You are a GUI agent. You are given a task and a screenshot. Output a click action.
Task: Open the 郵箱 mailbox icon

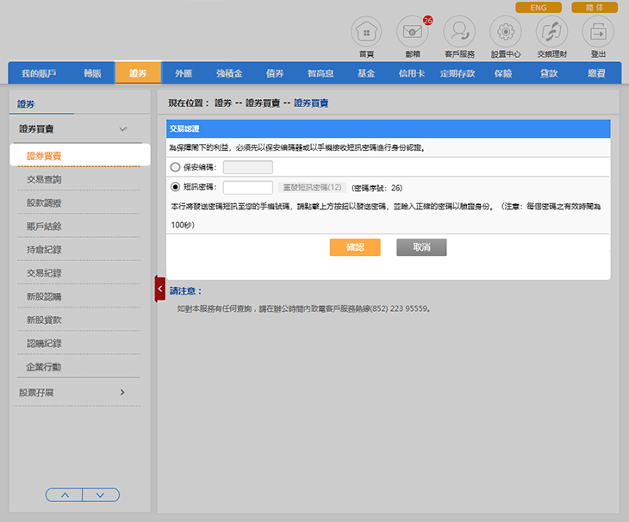[413, 33]
